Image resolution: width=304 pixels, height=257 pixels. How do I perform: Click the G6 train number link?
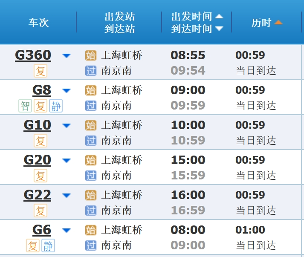(42, 230)
